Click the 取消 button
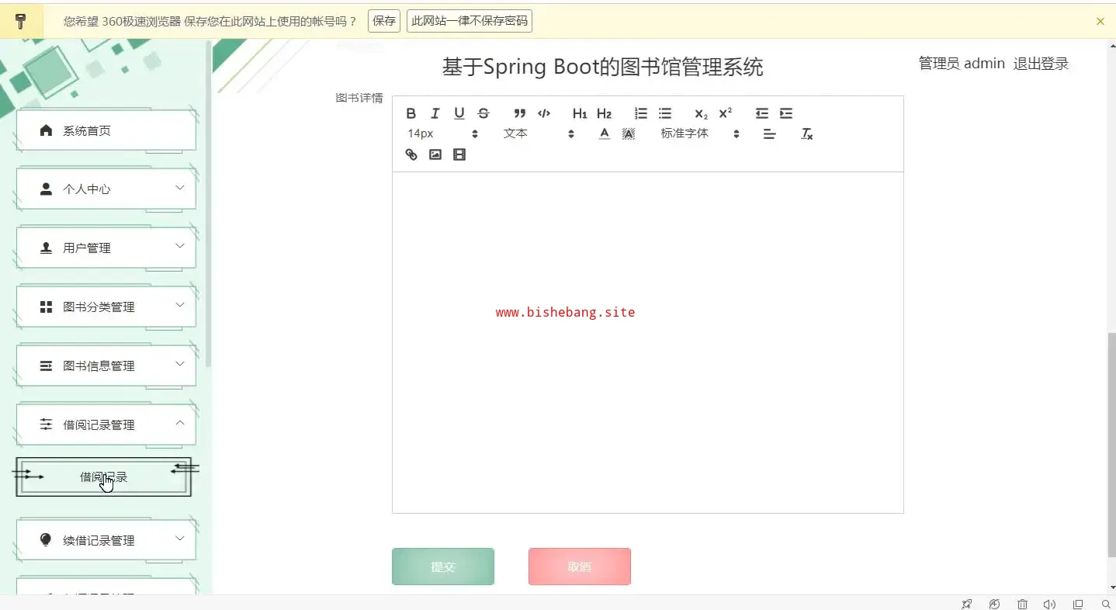The height and width of the screenshot is (610, 1116). click(580, 567)
